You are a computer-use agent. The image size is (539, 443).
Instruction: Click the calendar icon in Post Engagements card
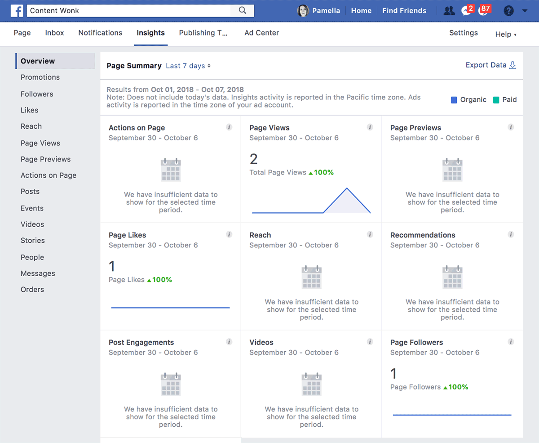[x=171, y=385]
